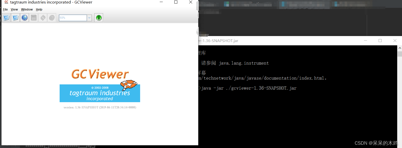Click the console window title SNAPSHOT.jar
The width and height of the screenshot is (402, 148).
click(218, 41)
